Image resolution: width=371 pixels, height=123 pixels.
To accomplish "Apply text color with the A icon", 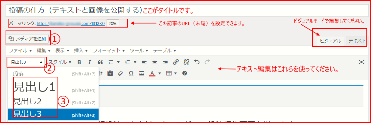I will click(x=152, y=74).
